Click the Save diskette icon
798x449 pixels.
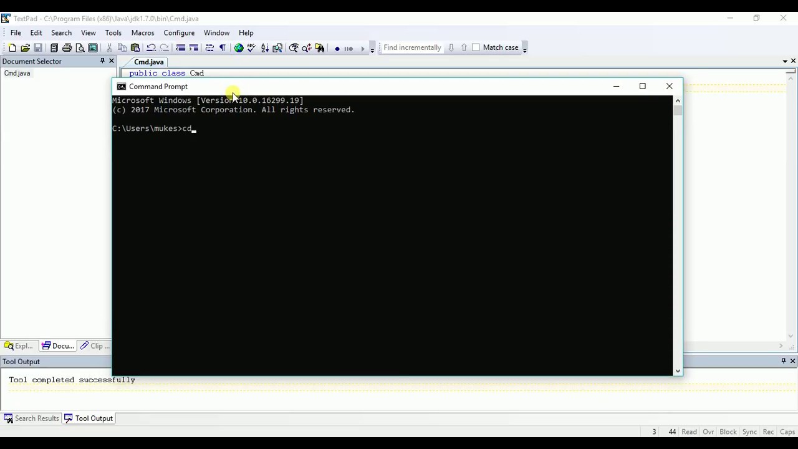[38, 48]
